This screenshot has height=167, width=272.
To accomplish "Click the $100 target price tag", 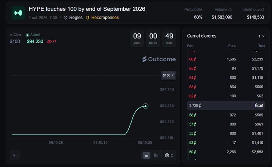I will click(168, 76).
